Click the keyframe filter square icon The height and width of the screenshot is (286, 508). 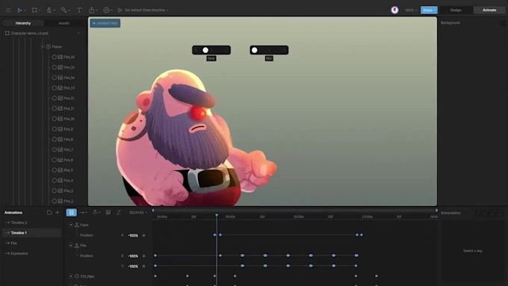(108, 213)
